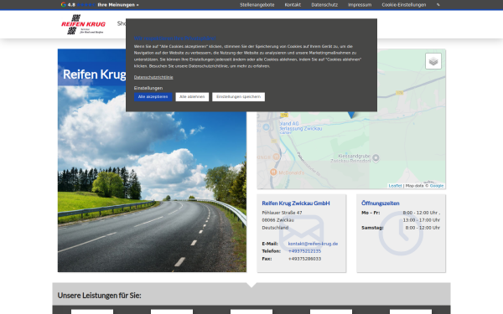Open the top bar Datenschutz menu item
Viewport: 503px width, 314px height.
(324, 5)
